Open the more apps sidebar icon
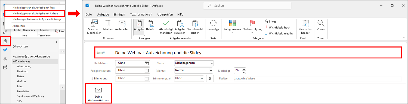The width and height of the screenshot is (408, 104). [5, 68]
